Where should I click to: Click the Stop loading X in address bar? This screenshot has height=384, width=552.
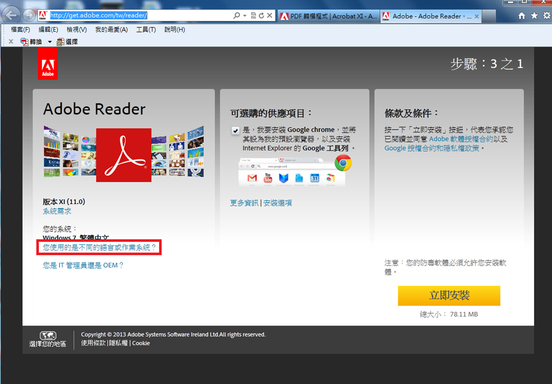[x=270, y=16]
